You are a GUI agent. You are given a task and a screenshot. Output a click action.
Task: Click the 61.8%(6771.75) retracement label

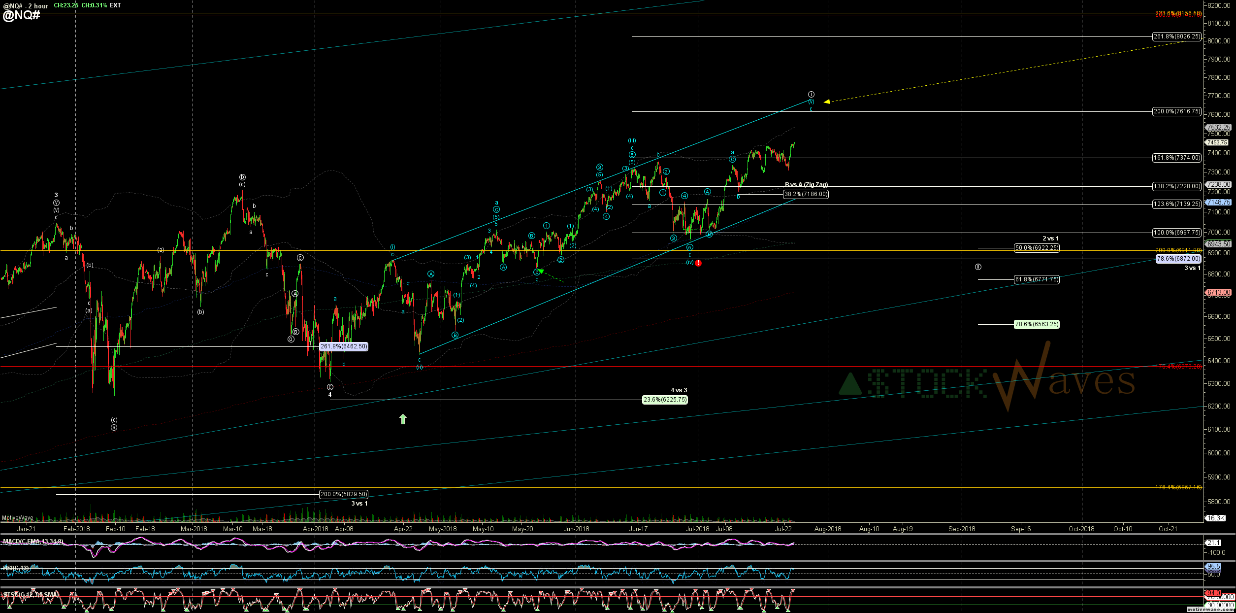pos(1037,279)
